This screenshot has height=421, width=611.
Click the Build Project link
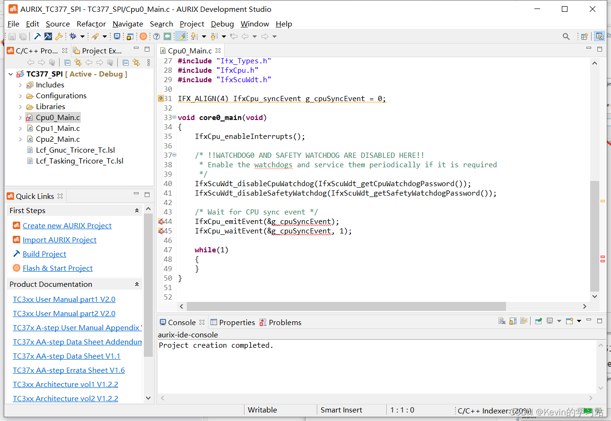(x=44, y=254)
